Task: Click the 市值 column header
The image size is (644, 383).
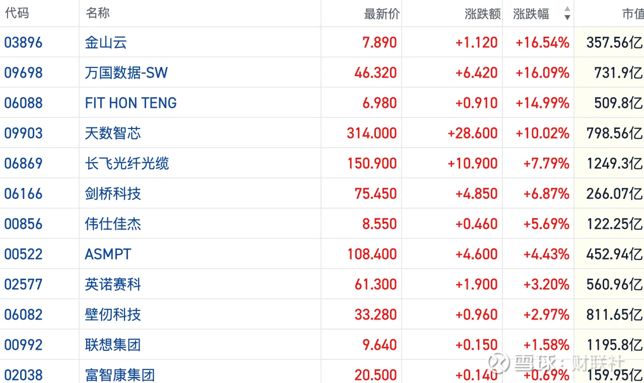Action: click(x=632, y=14)
